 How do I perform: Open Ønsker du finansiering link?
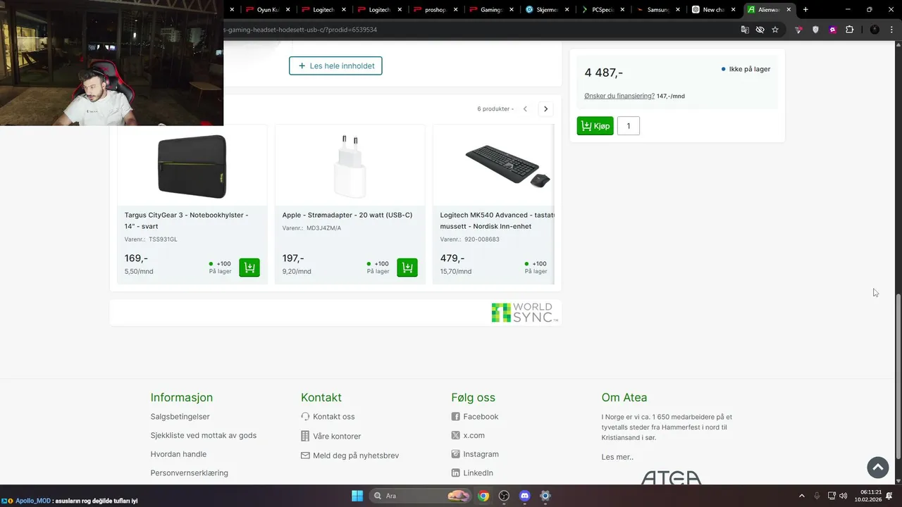619,96
